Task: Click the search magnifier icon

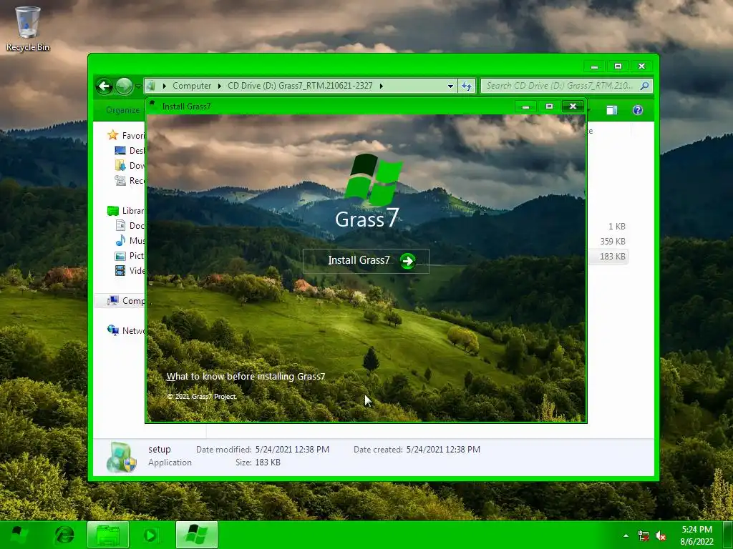Action: (645, 86)
